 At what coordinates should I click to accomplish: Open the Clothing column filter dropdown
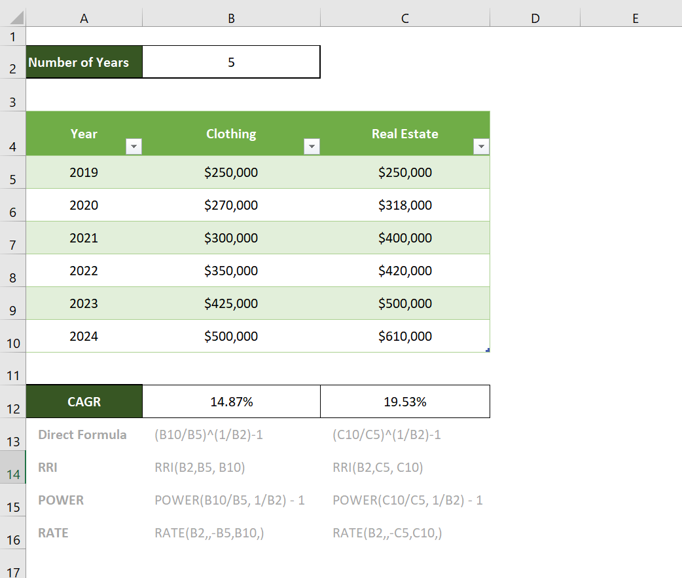(312, 146)
